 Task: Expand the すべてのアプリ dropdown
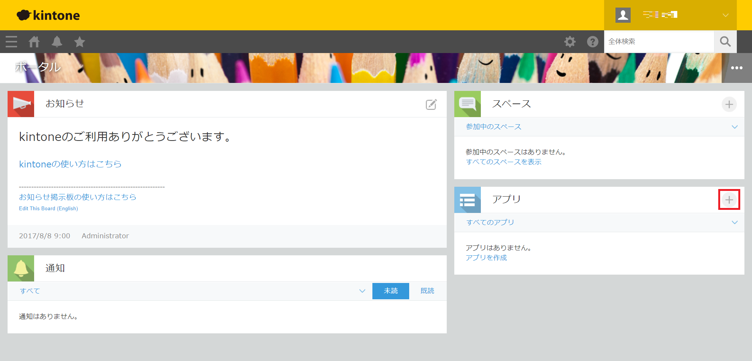pyautogui.click(x=734, y=222)
